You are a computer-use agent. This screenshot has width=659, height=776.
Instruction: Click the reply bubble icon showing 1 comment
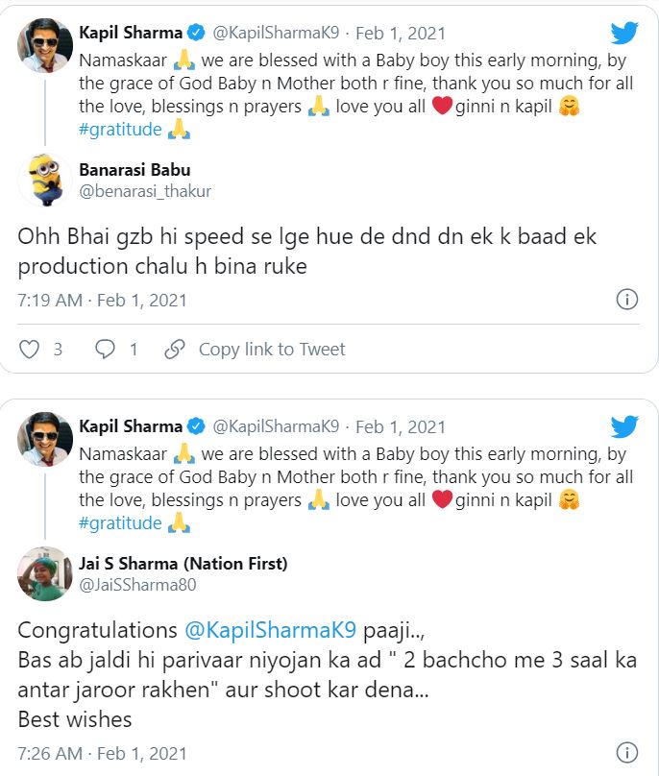pos(104,349)
